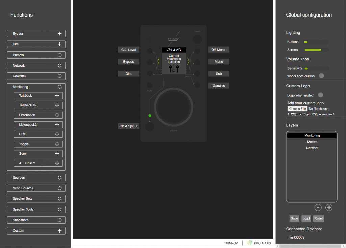Toggle wheel acceleration switch
Viewport: 346px width, 248px height.
click(x=322, y=76)
